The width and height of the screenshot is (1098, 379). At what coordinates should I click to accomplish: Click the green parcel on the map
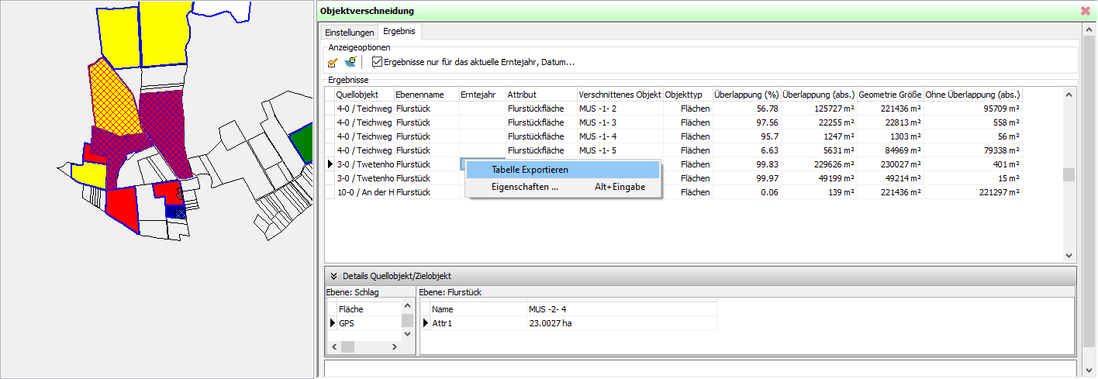point(303,144)
